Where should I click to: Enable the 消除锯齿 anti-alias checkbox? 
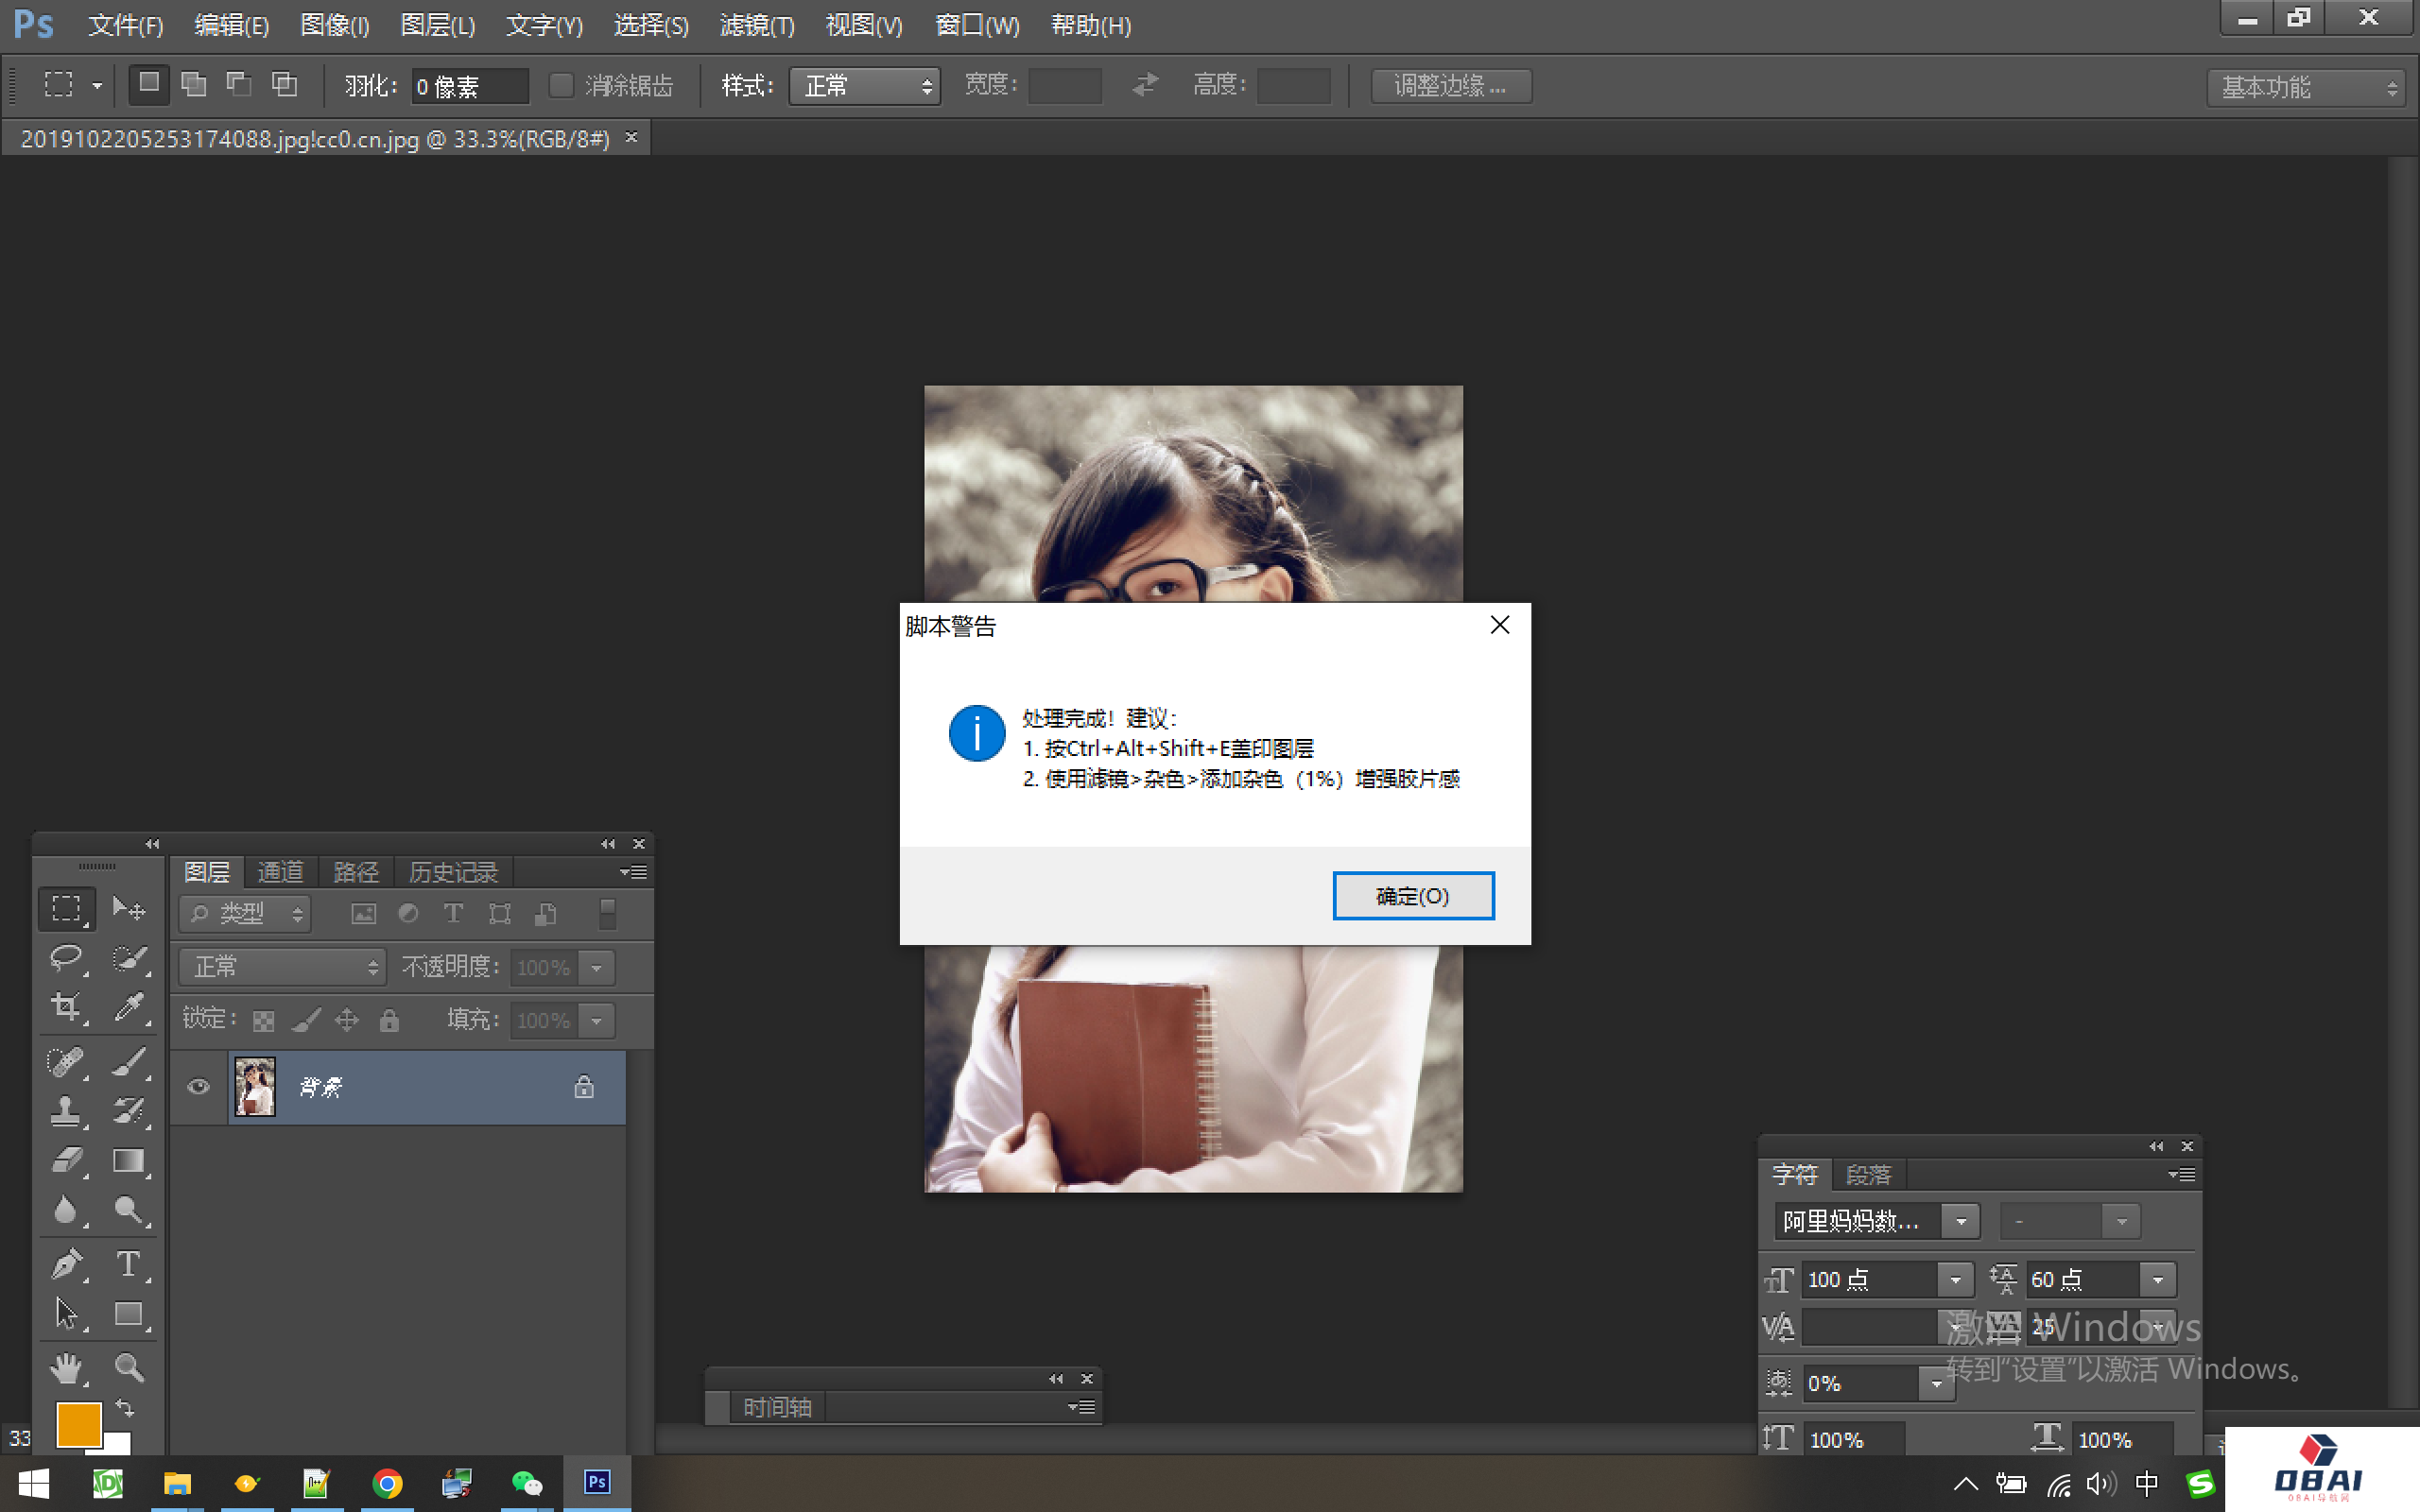[x=560, y=85]
